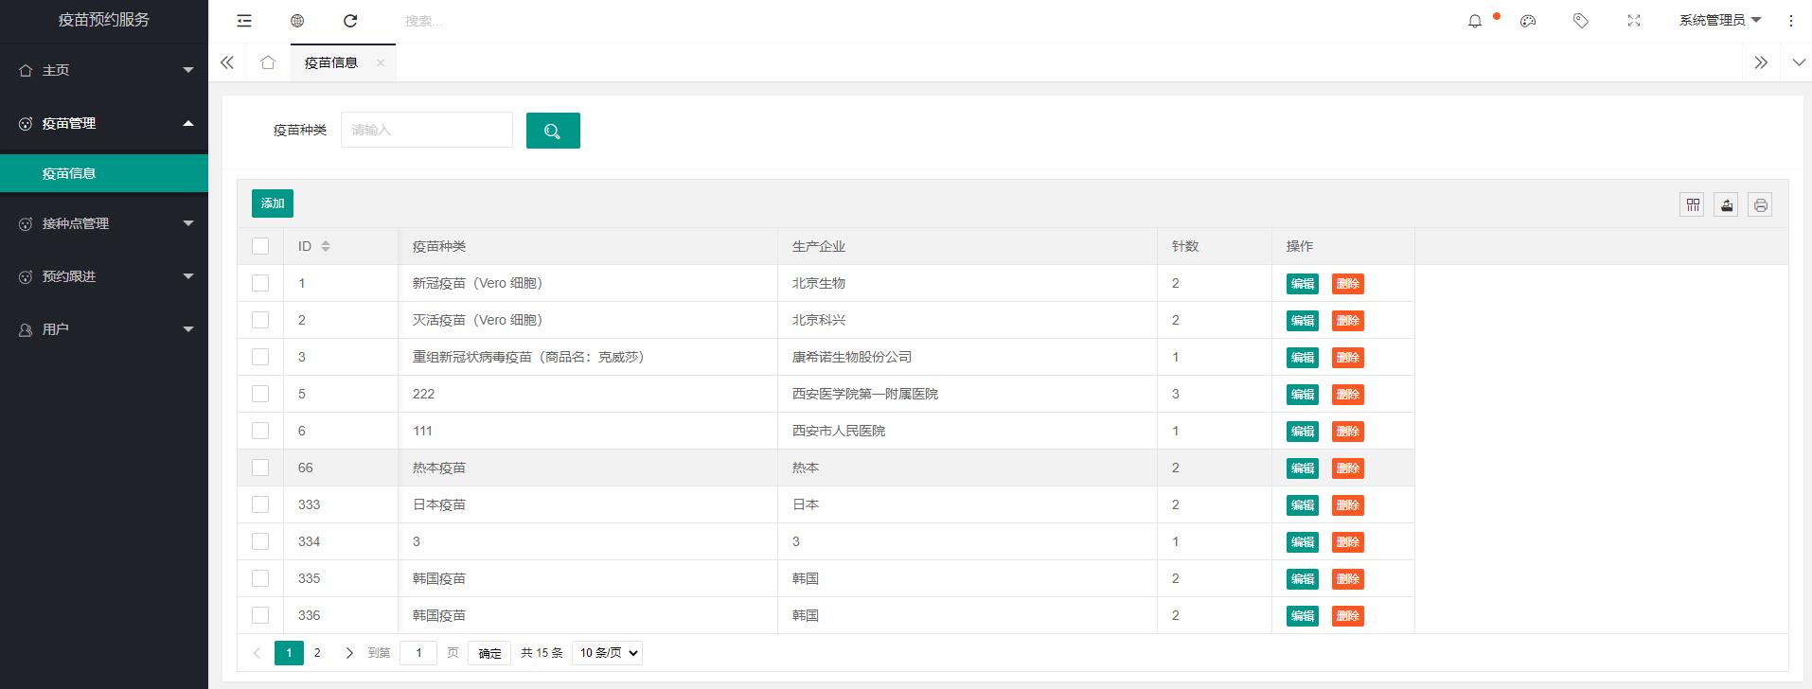Screen dimensions: 1812x689
Task: Click the 确定 pagination button
Action: click(x=489, y=653)
